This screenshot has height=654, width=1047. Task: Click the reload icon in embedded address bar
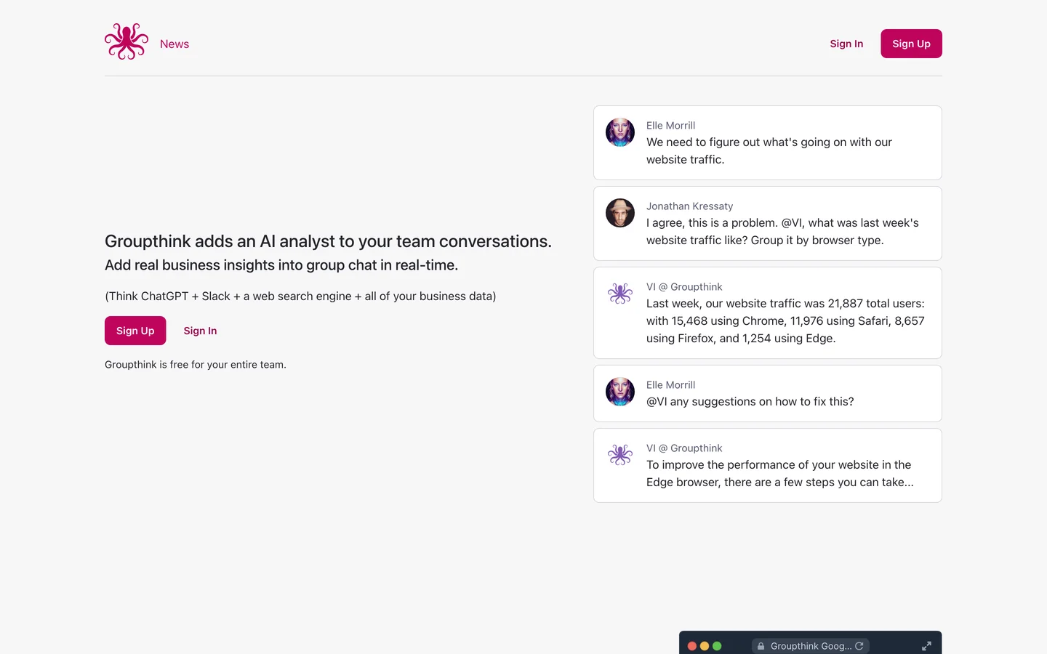[859, 646]
